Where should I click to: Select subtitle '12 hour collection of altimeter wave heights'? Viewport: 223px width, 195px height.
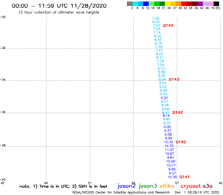point(58,12)
